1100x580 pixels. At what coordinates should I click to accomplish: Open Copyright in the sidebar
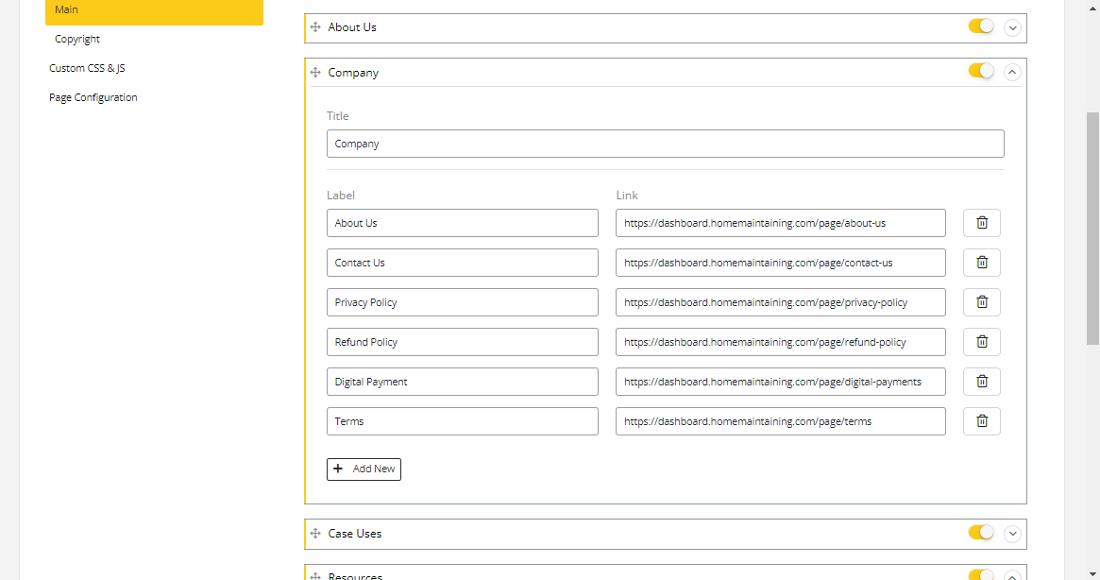pyautogui.click(x=77, y=39)
